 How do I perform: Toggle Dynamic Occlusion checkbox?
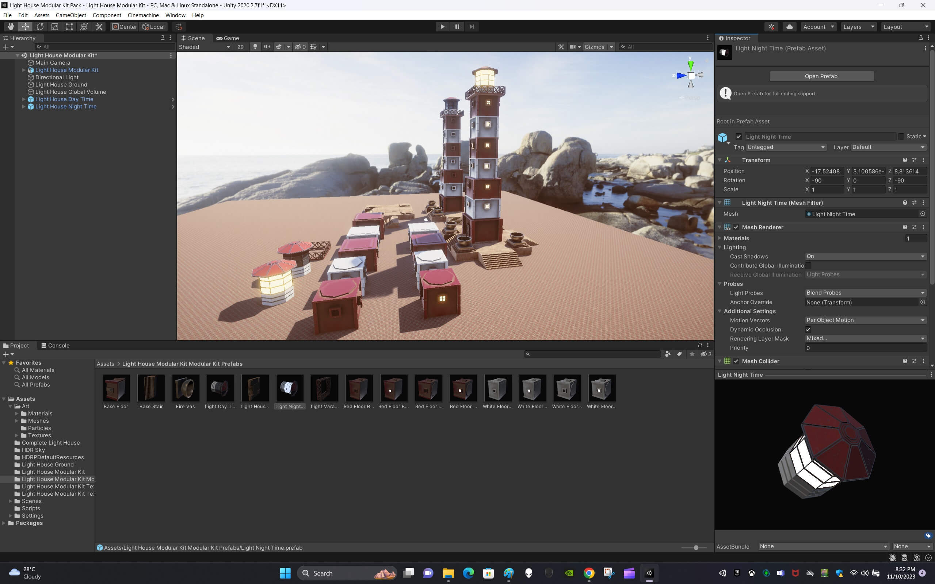pyautogui.click(x=808, y=330)
